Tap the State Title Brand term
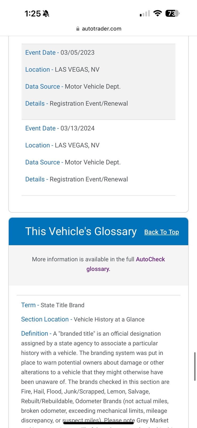 (62, 305)
